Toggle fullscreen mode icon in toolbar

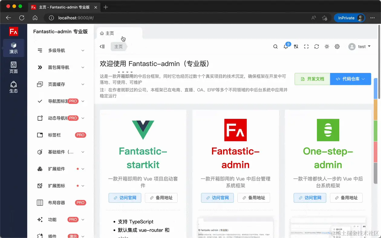pos(306,47)
